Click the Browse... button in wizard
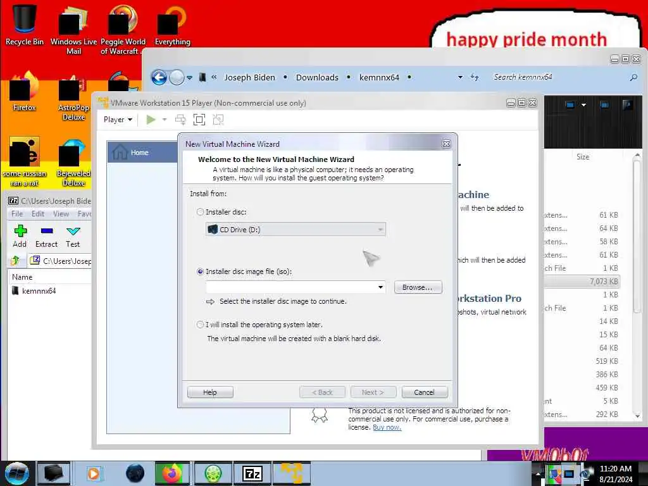Screen dimensions: 648x486 point(418,287)
